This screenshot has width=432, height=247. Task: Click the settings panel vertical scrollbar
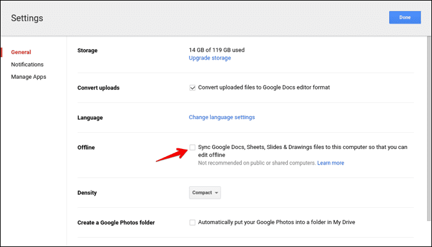pos(429,128)
